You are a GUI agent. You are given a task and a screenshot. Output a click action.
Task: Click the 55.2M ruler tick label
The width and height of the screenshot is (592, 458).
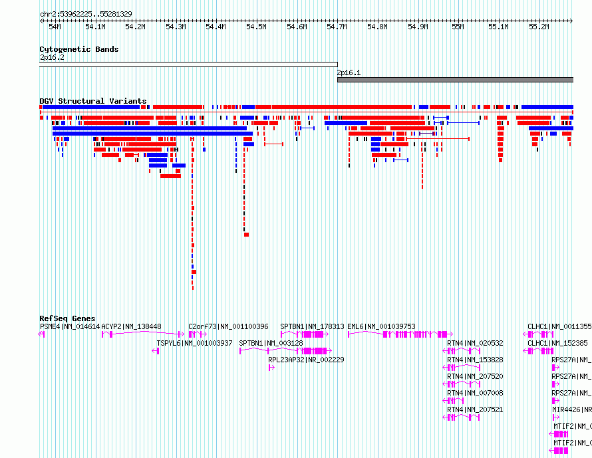click(x=539, y=27)
